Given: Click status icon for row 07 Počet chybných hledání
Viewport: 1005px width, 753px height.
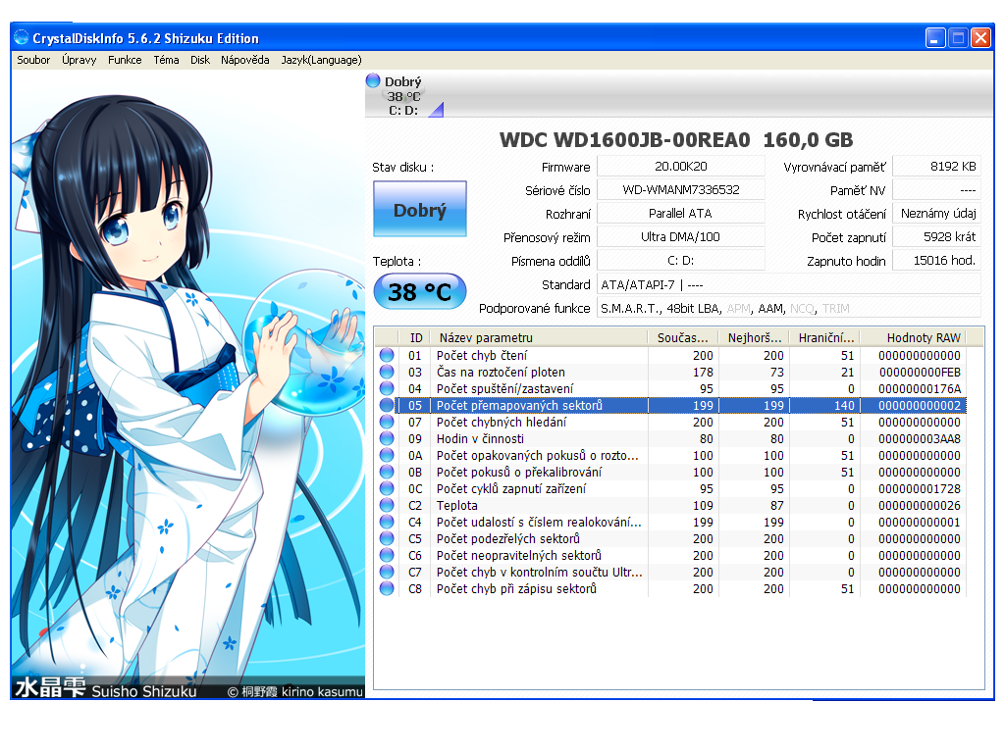Looking at the screenshot, I should coord(387,422).
